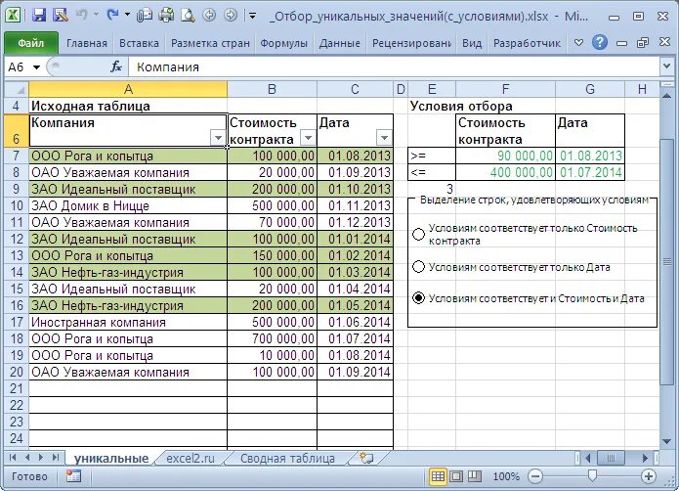The height and width of the screenshot is (491, 679).
Task: Select column B header
Action: pos(272,89)
